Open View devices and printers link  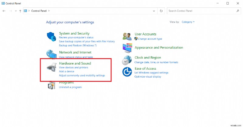tap(74, 67)
